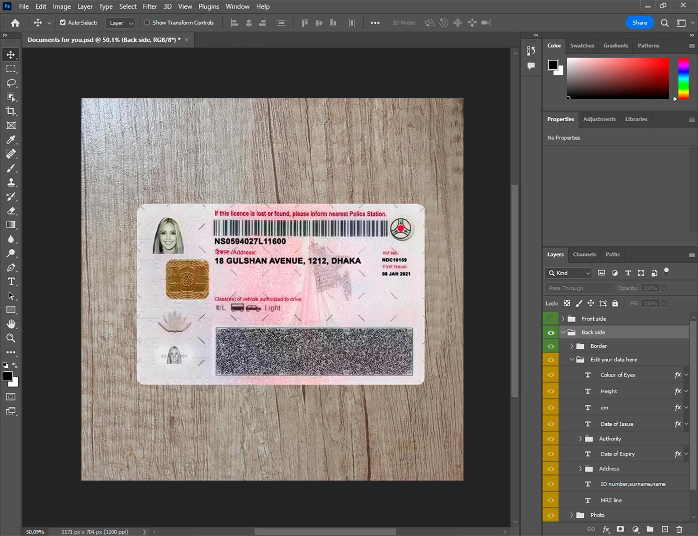The height and width of the screenshot is (536, 698).
Task: Activate the Zoom tool
Action: click(x=11, y=338)
